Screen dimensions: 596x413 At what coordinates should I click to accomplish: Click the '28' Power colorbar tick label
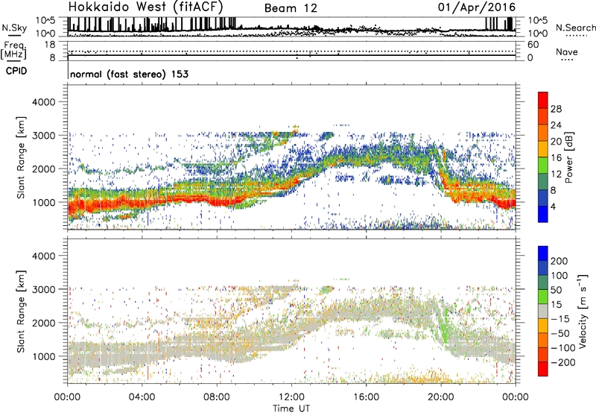pos(556,109)
